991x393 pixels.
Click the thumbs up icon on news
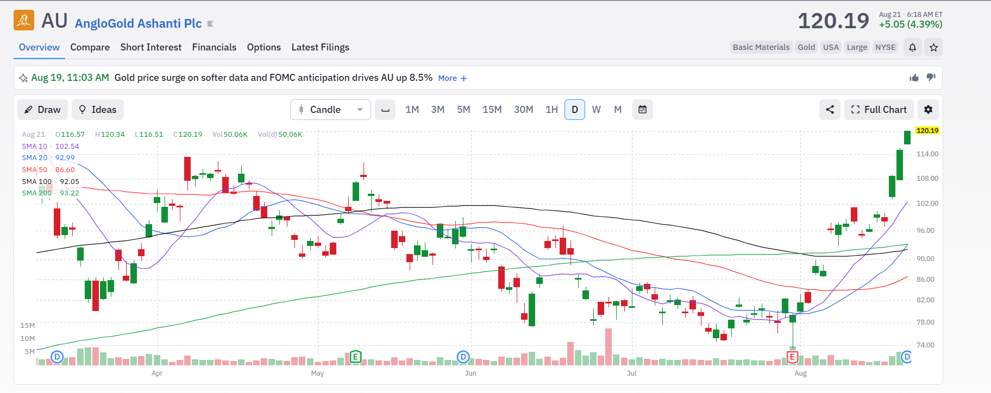[x=914, y=78]
